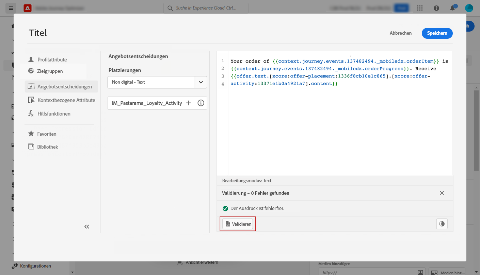Click Abbrechen to cancel
This screenshot has width=480, height=275.
[x=401, y=33]
